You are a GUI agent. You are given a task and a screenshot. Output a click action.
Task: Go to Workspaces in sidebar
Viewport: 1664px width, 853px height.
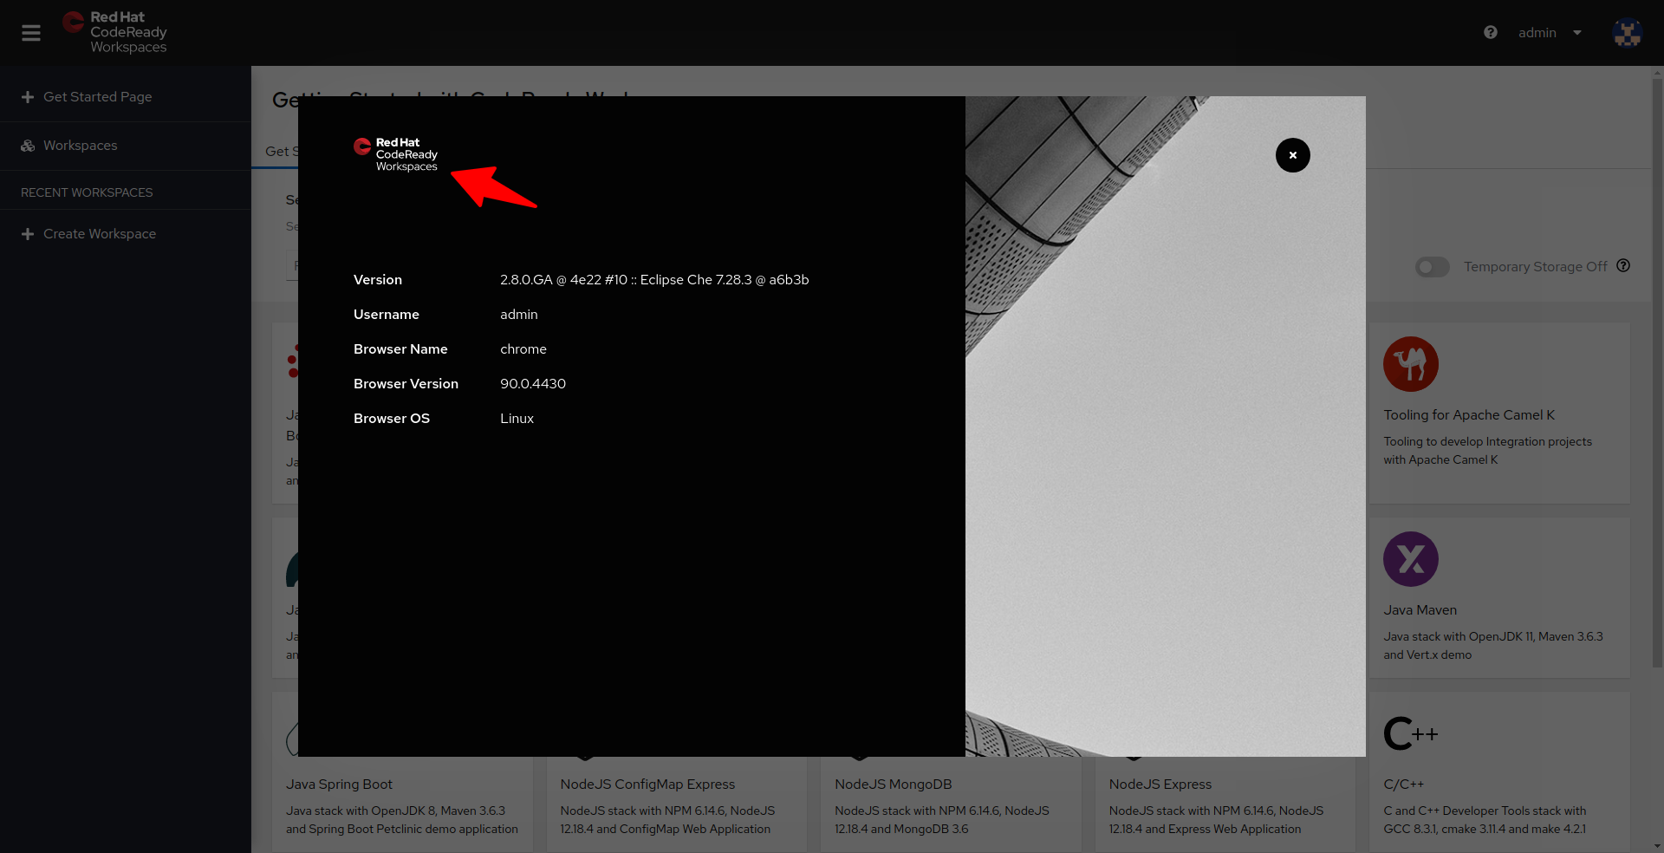(x=81, y=146)
